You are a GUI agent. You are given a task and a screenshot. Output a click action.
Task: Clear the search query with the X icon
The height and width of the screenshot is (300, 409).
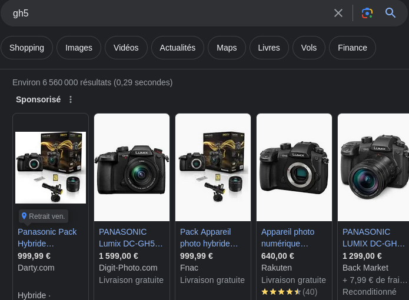click(x=338, y=13)
